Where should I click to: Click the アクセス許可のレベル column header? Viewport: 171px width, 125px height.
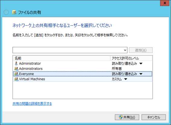[131, 58]
